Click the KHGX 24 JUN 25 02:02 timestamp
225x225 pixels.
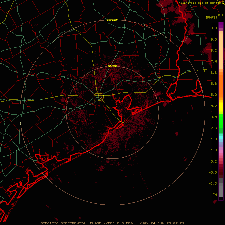(162, 223)
